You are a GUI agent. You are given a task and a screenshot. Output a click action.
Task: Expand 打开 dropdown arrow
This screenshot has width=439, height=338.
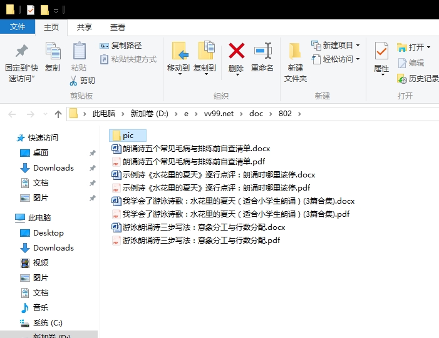428,47
